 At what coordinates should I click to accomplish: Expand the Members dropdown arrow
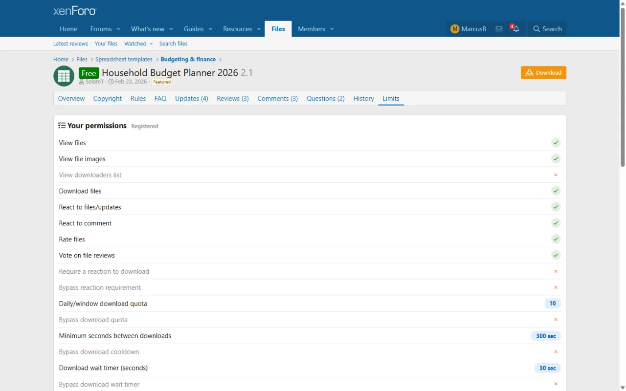[x=332, y=29]
